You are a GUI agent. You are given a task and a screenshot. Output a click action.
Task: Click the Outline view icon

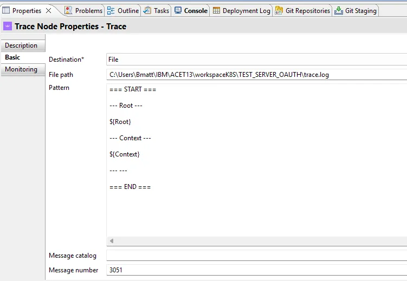click(111, 11)
